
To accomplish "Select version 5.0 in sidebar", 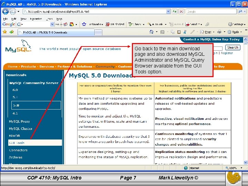I will click(36, 105).
